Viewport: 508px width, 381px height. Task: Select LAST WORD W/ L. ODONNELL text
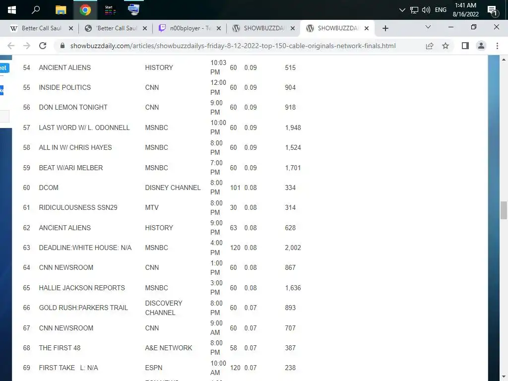pyautogui.click(x=84, y=127)
